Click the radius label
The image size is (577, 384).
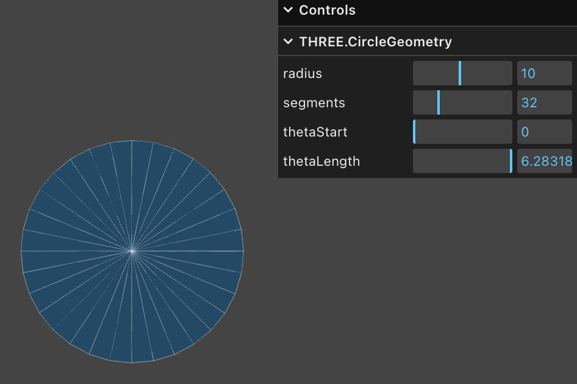[303, 74]
